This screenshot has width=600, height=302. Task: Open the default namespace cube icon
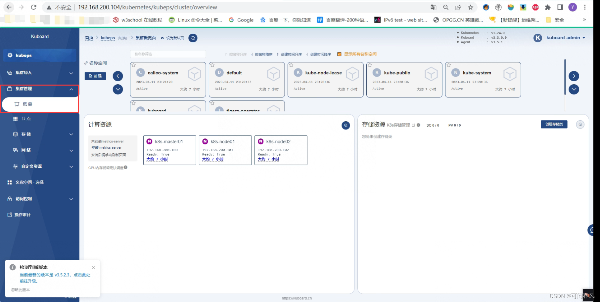274,74
